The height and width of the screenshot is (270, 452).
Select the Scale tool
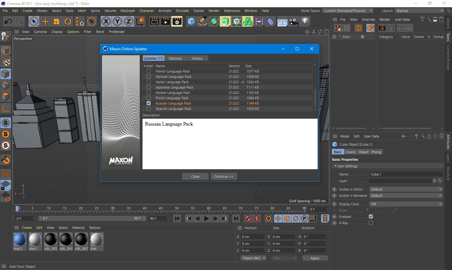[x=56, y=21]
